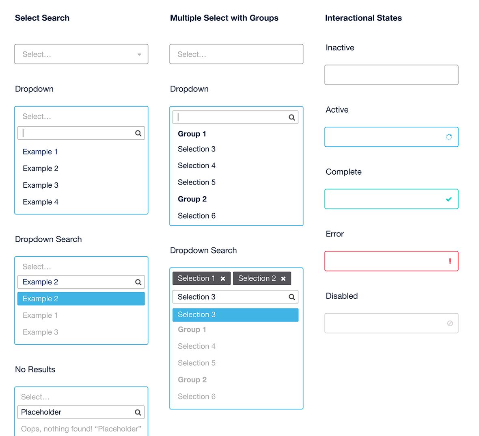Click the disabled ban icon

[x=450, y=323]
